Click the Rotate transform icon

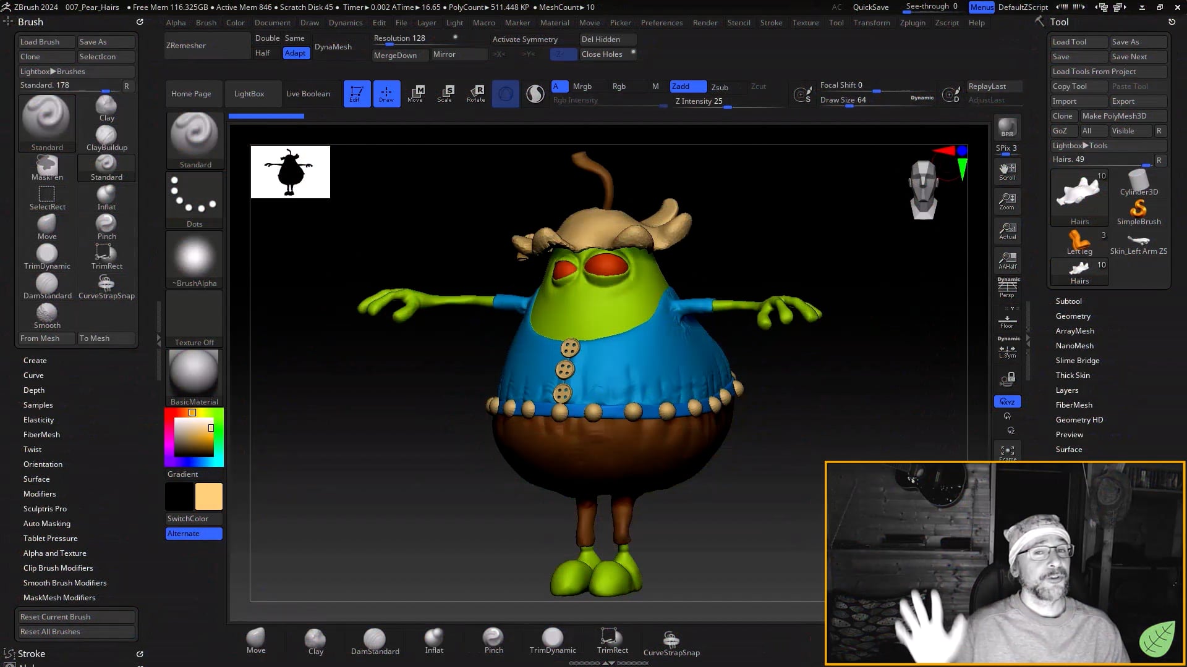(476, 93)
